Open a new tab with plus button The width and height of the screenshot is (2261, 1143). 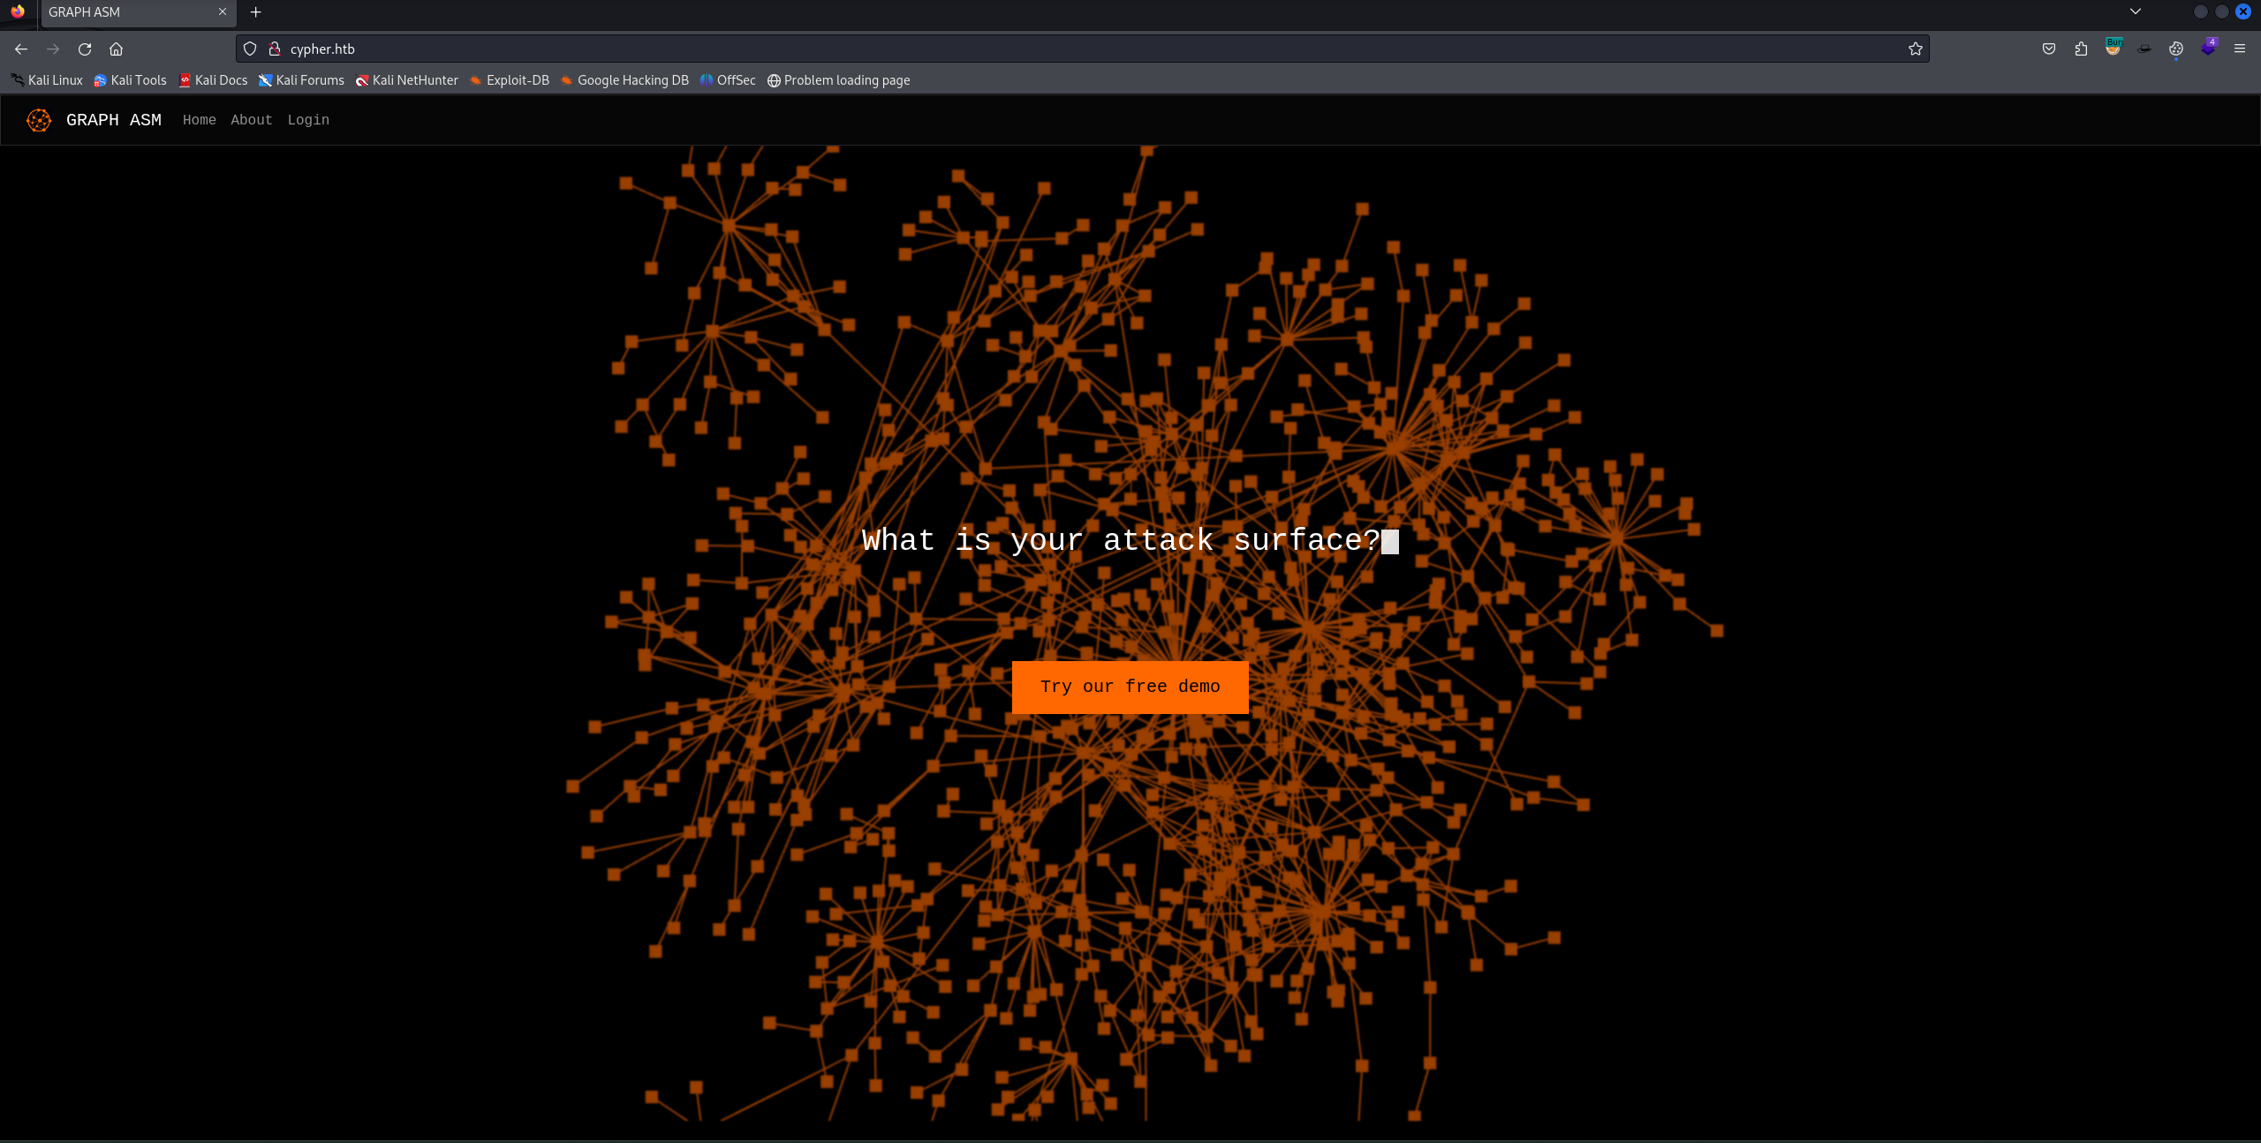pyautogui.click(x=256, y=11)
